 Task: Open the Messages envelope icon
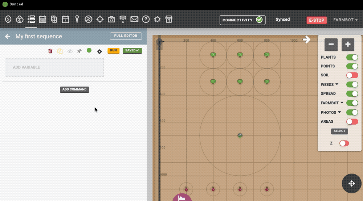tap(134, 19)
